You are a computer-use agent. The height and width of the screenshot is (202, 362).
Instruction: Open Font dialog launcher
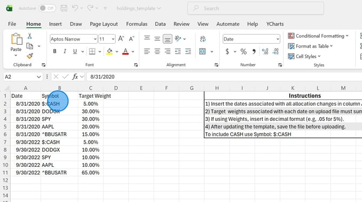click(x=136, y=65)
